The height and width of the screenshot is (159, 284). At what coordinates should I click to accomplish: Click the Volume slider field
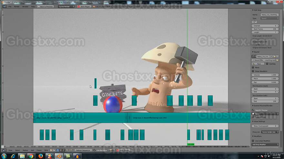coord(265,75)
